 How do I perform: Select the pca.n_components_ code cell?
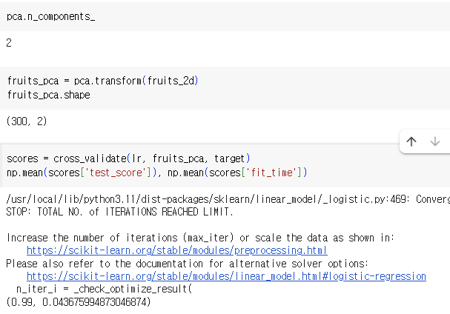click(x=225, y=16)
